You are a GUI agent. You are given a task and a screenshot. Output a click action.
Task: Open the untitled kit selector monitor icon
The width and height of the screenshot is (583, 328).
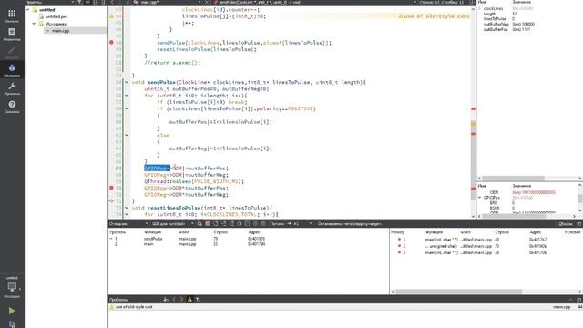[x=12, y=287]
